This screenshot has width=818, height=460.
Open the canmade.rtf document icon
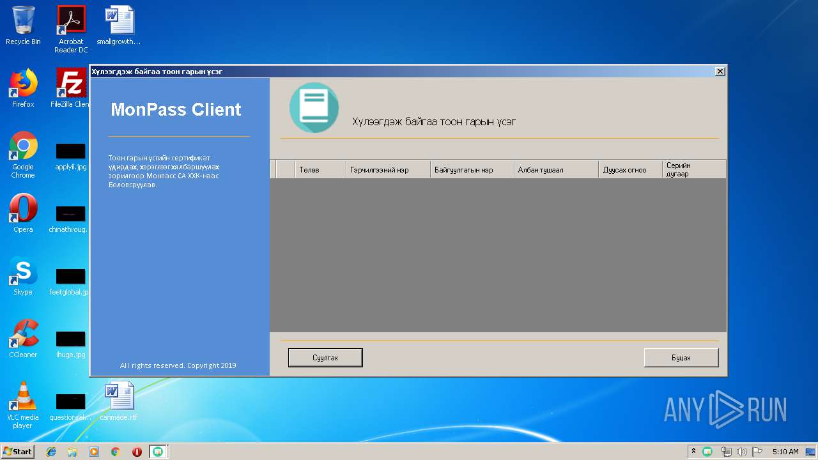[x=119, y=401]
